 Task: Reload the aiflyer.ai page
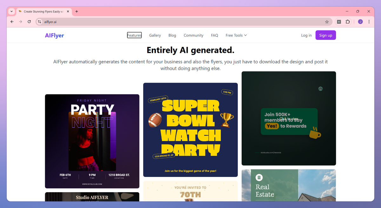(x=29, y=22)
